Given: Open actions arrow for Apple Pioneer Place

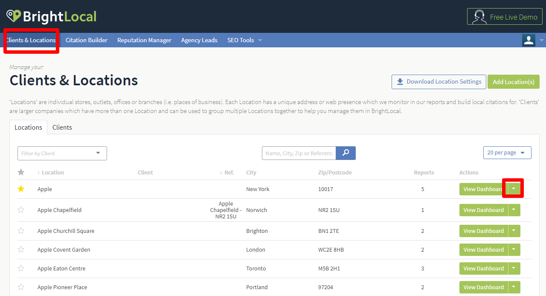Looking at the screenshot, I should click(x=514, y=287).
